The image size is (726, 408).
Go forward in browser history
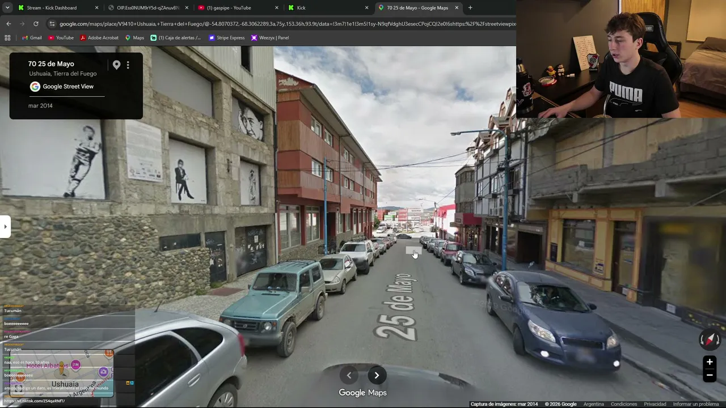coord(22,24)
